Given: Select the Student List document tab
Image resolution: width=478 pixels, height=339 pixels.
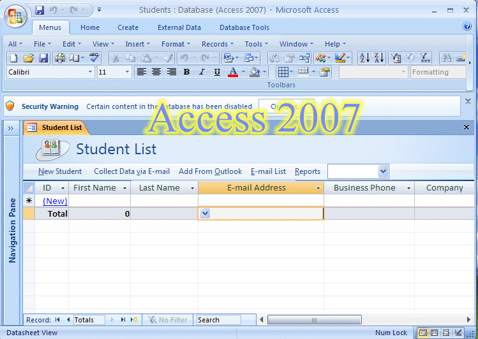Looking at the screenshot, I should [56, 127].
